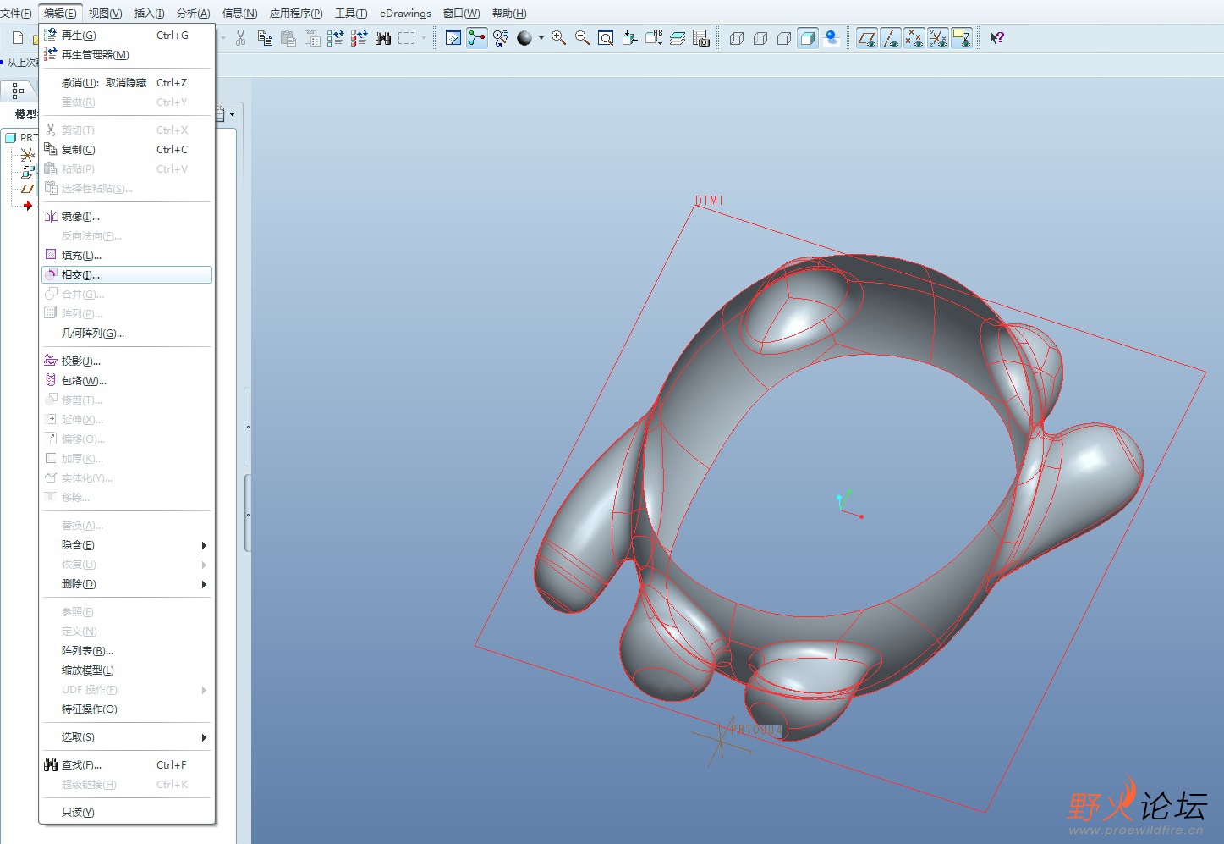Open the 插入(I) menu
1224x844 pixels.
149,14
